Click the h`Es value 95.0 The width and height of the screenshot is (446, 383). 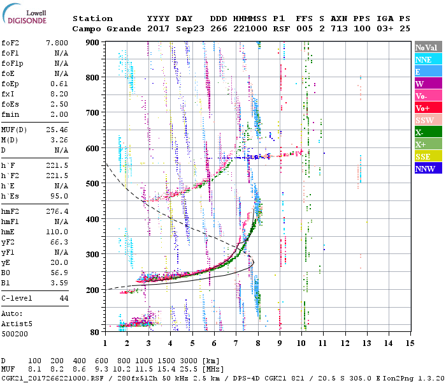click(59, 197)
